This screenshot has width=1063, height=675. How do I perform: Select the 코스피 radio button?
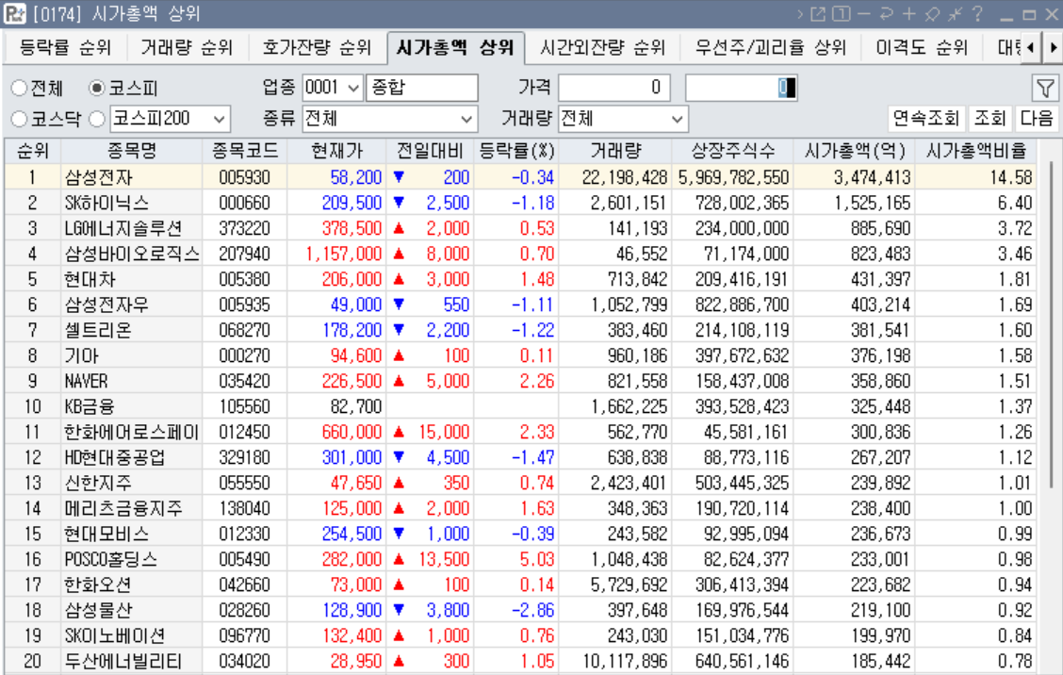coord(97,88)
